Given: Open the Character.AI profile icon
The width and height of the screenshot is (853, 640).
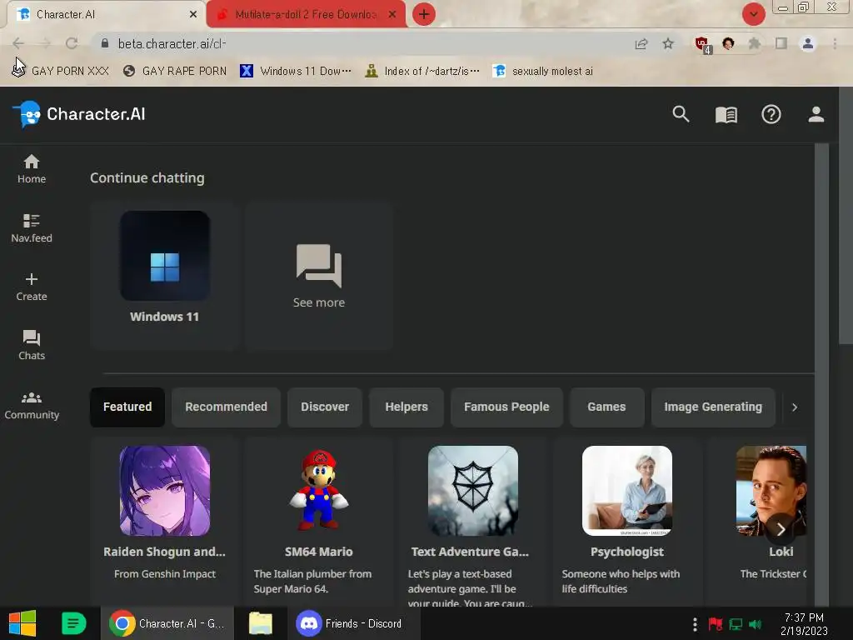Looking at the screenshot, I should click(816, 114).
